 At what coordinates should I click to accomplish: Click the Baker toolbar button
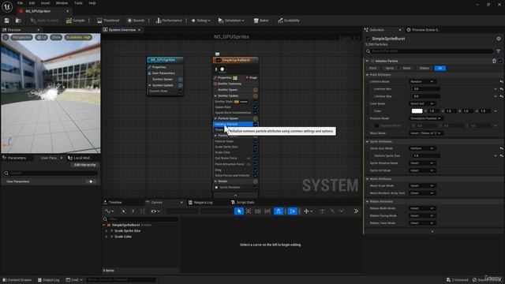261,21
